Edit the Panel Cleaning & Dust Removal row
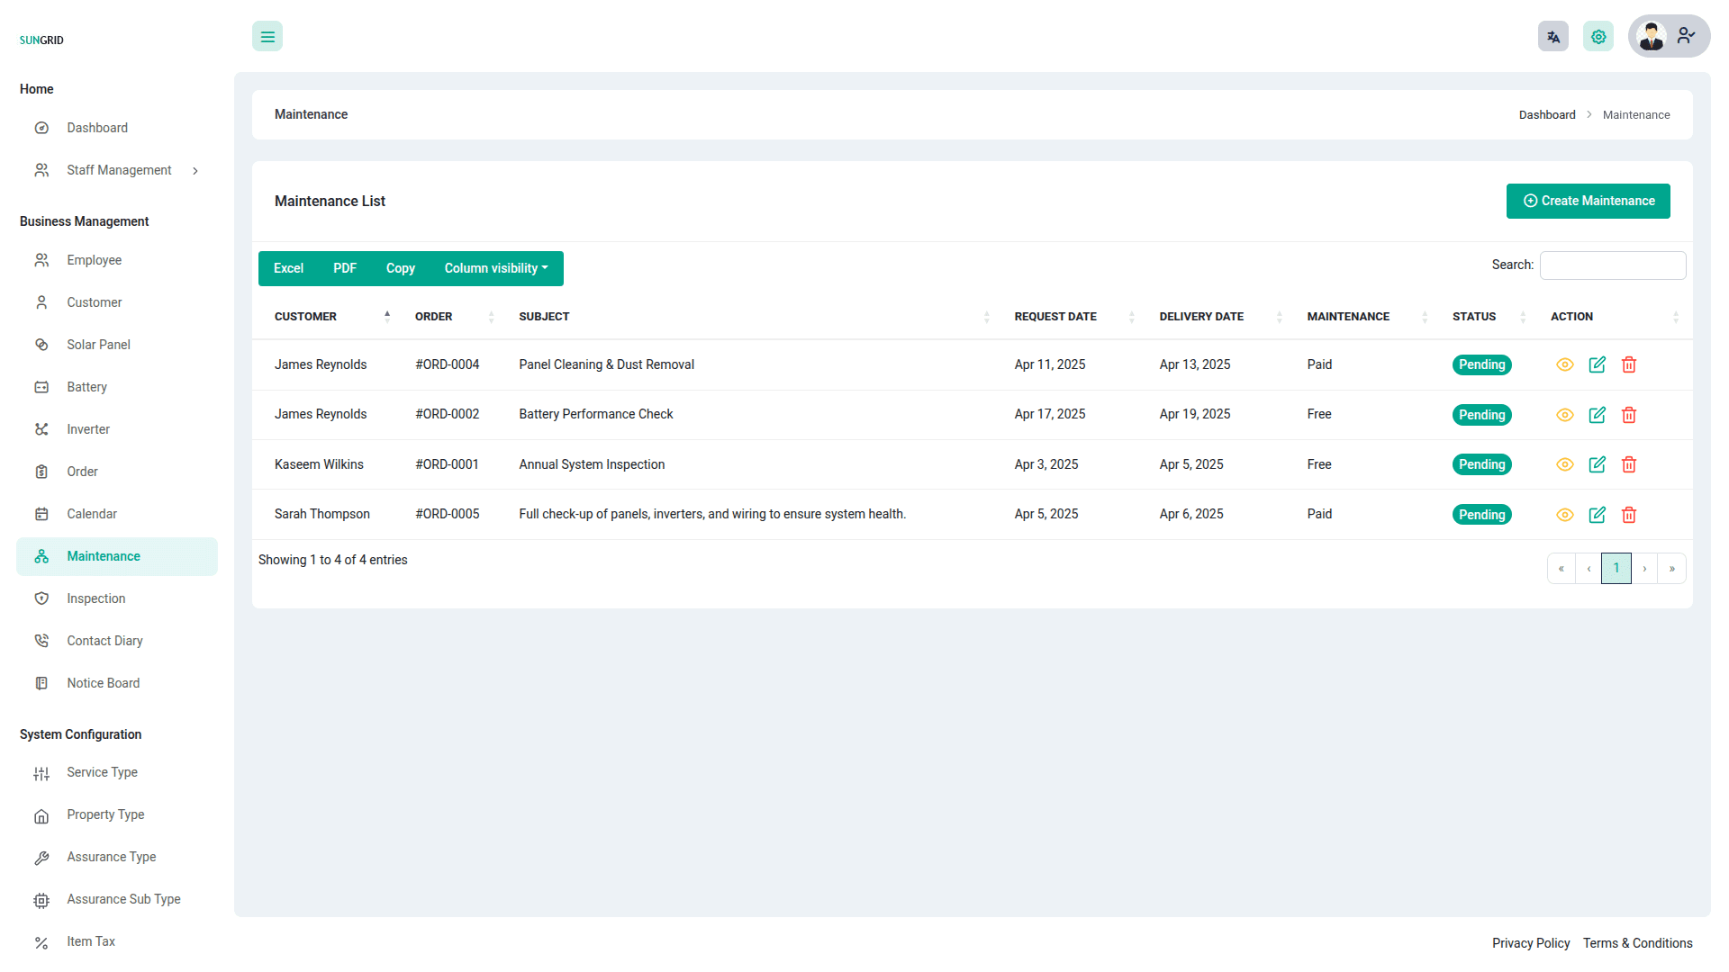1729x972 pixels. click(1597, 364)
